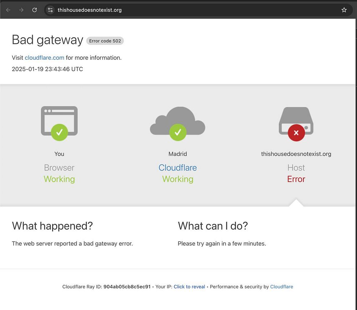This screenshot has width=357, height=310.
Task: Click the Cloudflare heading link under Madrid
Action: click(x=177, y=168)
